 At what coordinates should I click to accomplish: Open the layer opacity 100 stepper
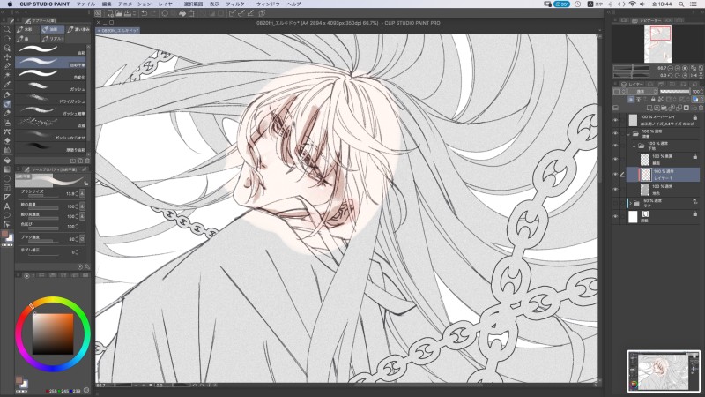(701, 92)
